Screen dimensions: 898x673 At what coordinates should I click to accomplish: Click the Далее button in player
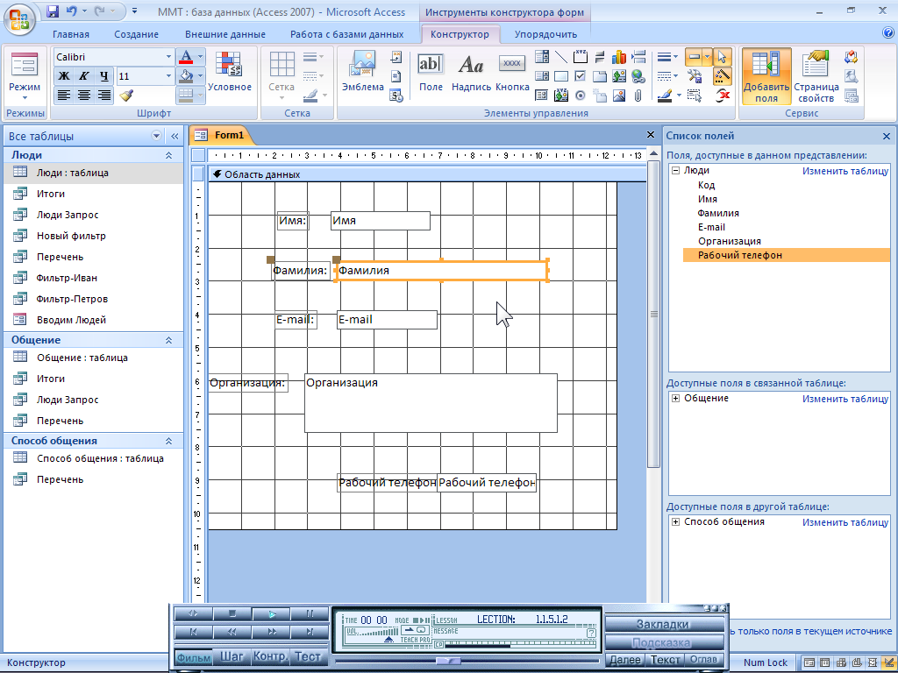click(x=625, y=660)
